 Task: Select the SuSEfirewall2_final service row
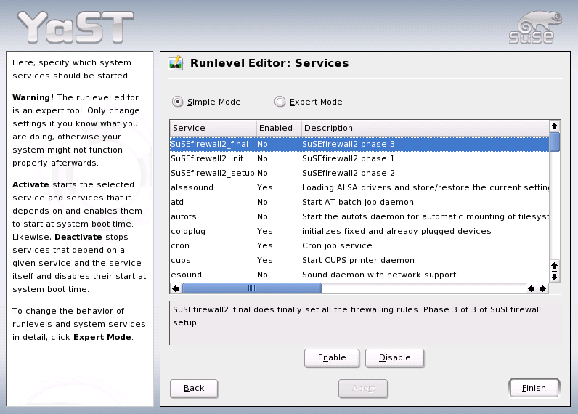pos(359,144)
